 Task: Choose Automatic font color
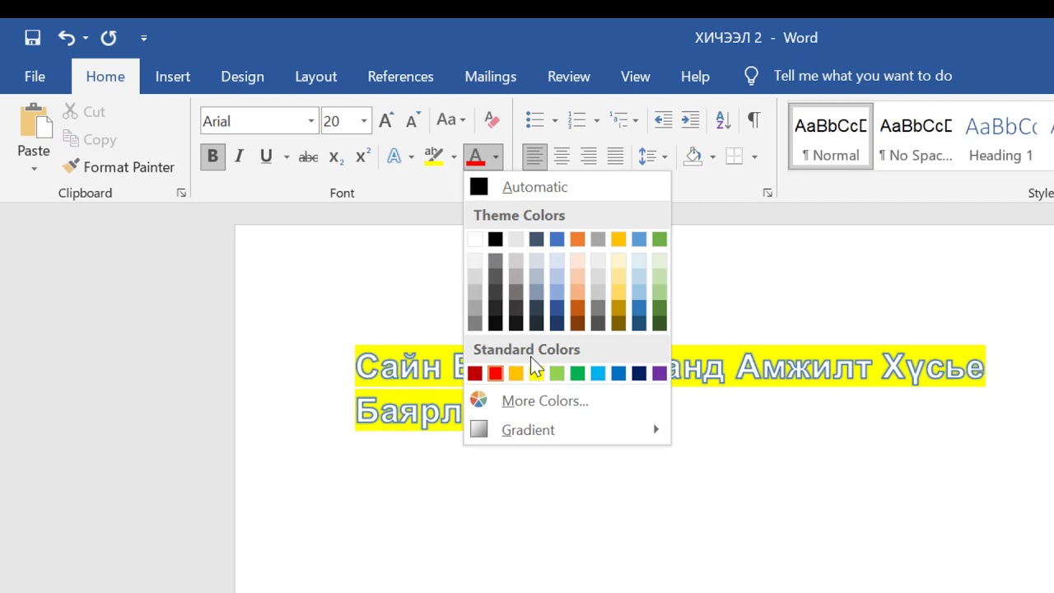coord(567,187)
